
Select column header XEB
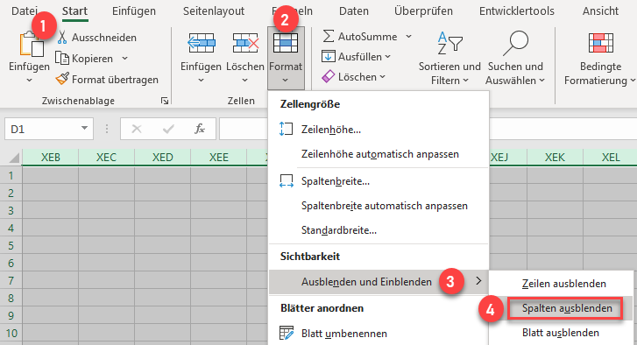[x=50, y=157]
